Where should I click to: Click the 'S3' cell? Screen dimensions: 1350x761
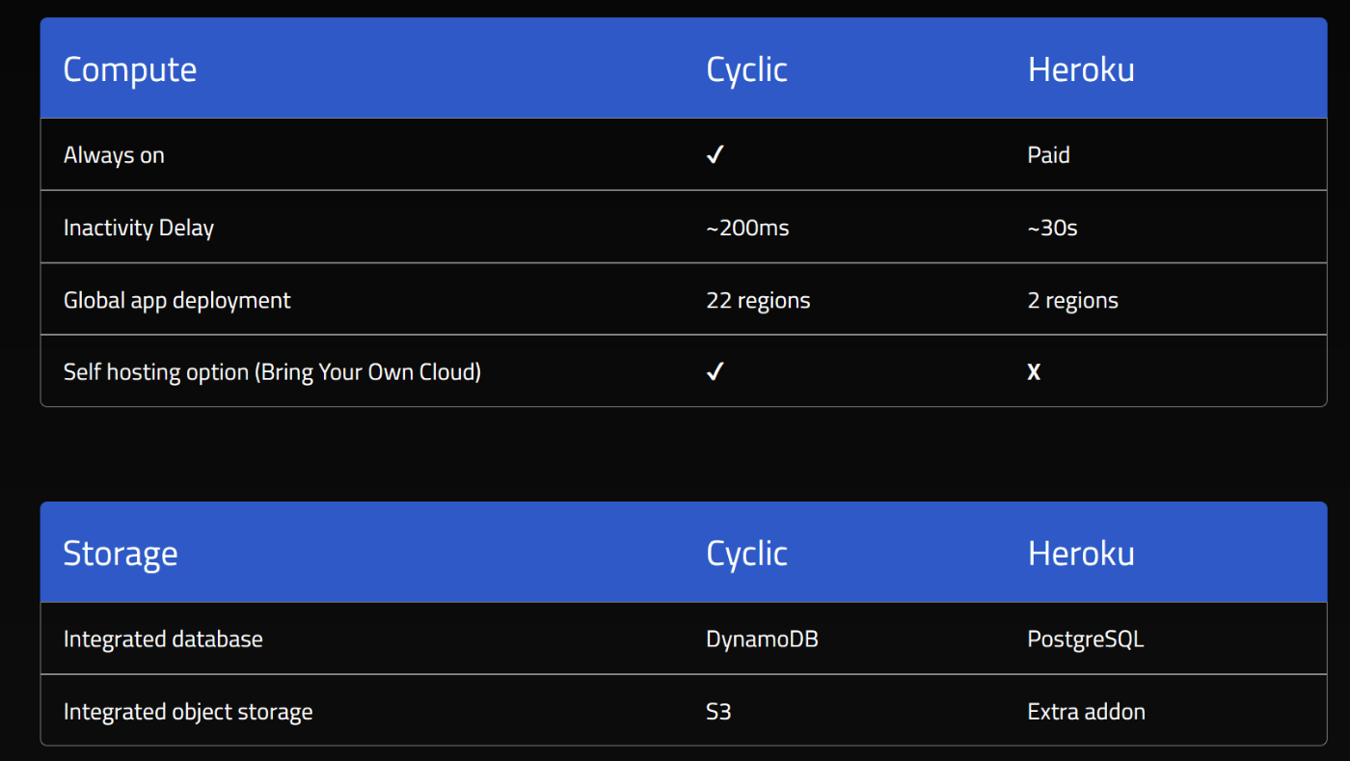(x=718, y=712)
